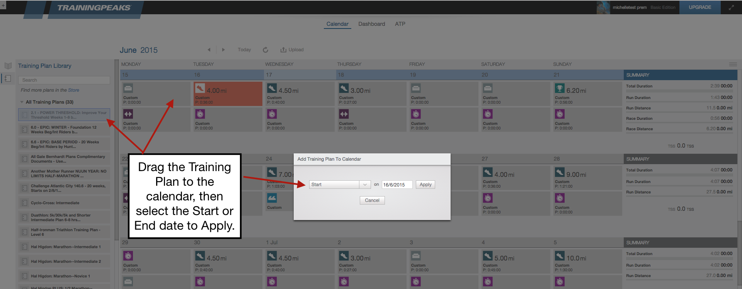Open Saturday 4 July run workout 5.00 mi
The width and height of the screenshot is (742, 289).
click(x=516, y=261)
